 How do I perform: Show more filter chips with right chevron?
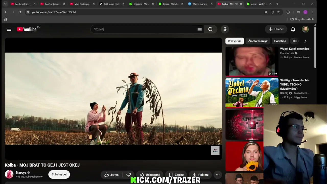pos(305,41)
